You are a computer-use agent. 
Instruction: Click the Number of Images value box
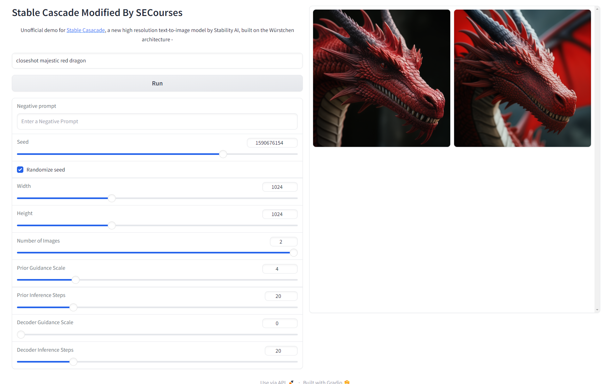pyautogui.click(x=283, y=242)
